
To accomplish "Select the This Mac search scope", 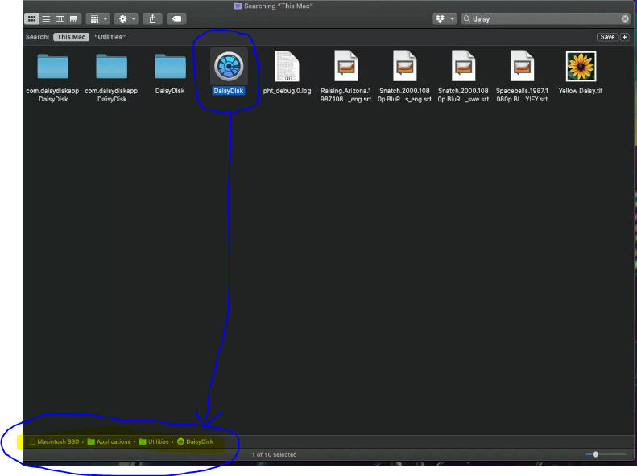I will pos(71,37).
